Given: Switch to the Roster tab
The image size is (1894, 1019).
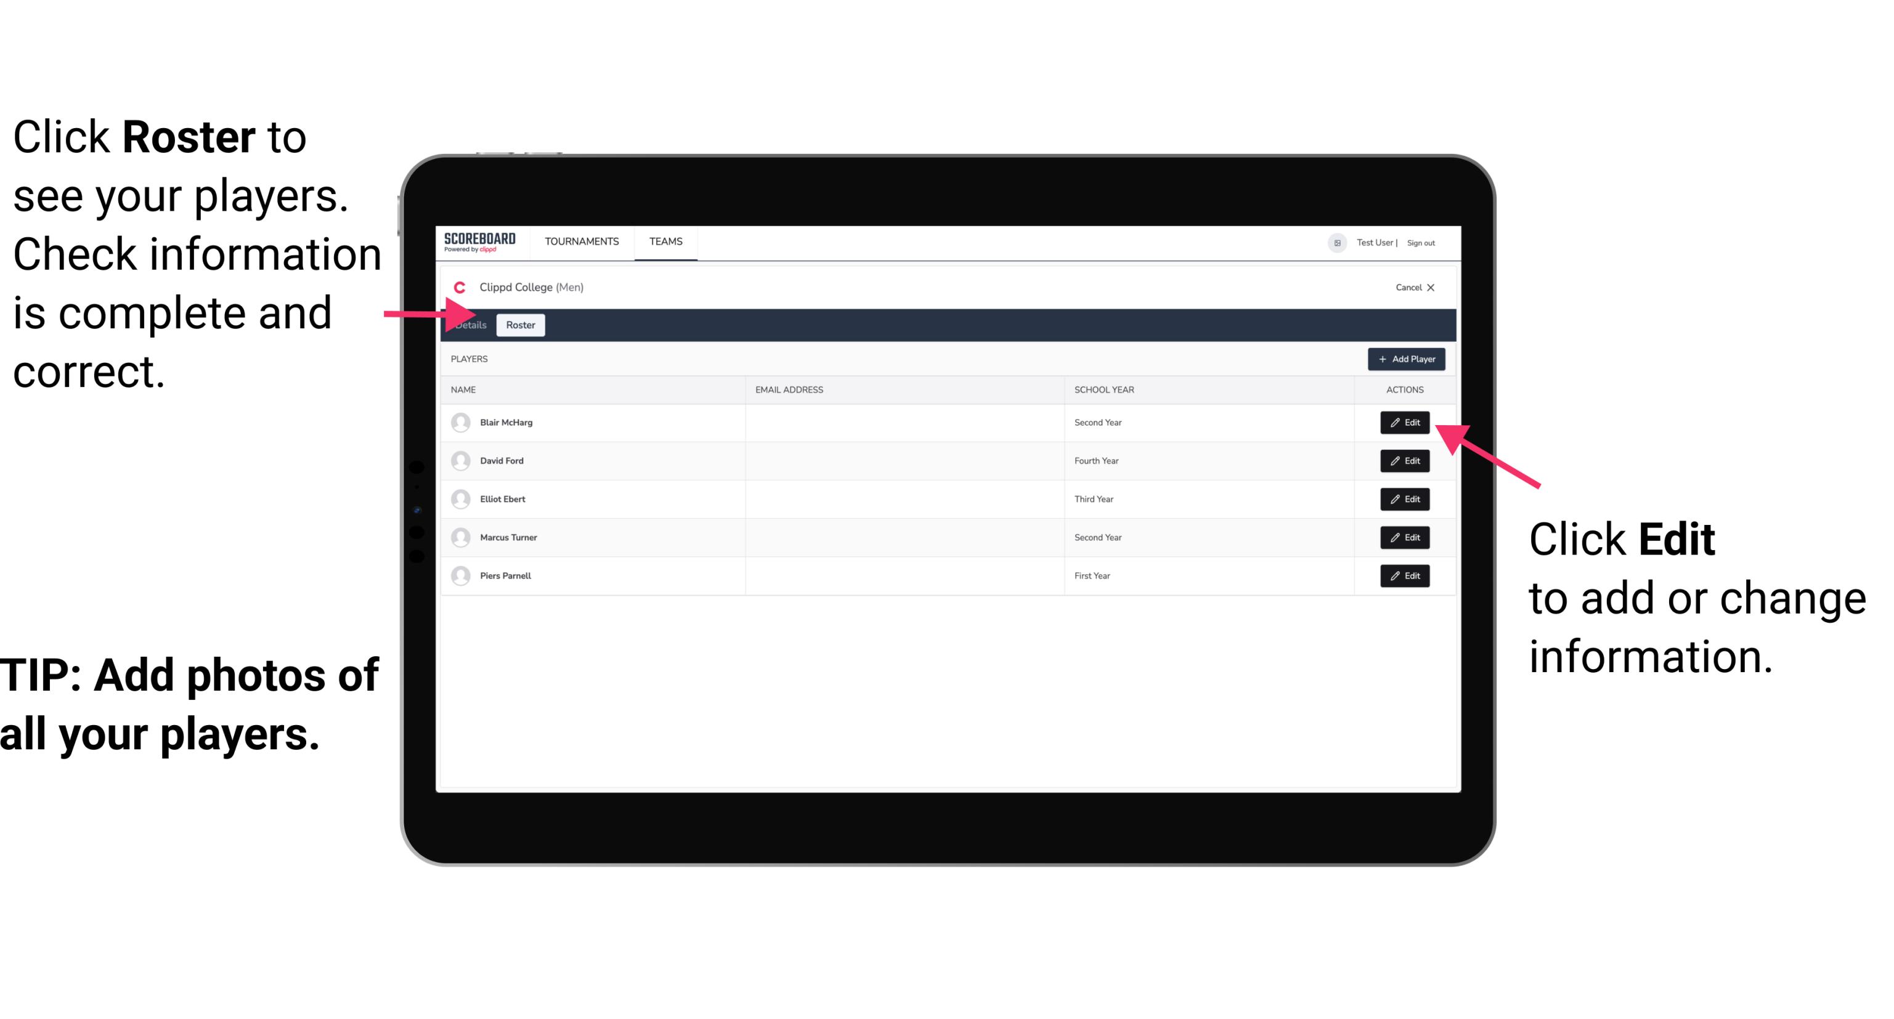Looking at the screenshot, I should 519,325.
